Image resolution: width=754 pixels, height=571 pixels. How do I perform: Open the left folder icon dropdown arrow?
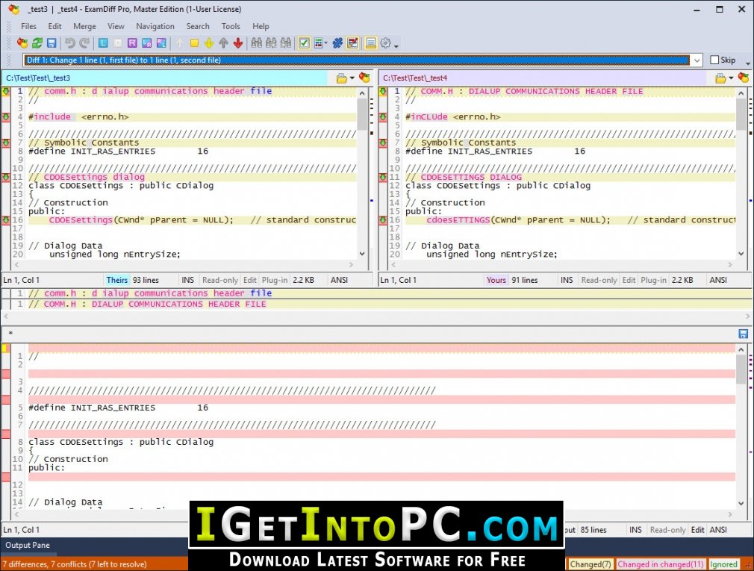click(x=352, y=78)
